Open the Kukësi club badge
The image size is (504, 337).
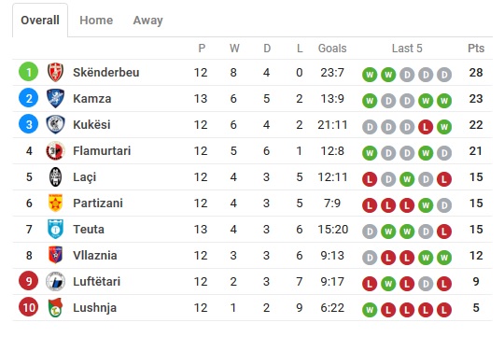click(x=55, y=124)
